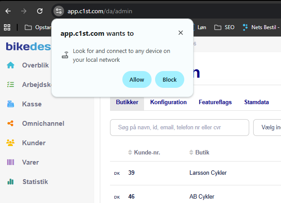This screenshot has height=203, width=281.
Task: Click the Kunder people icon
Action: (x=11, y=143)
